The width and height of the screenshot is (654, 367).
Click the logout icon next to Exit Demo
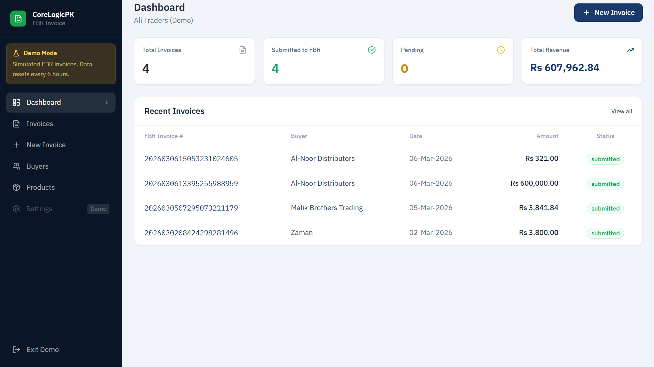click(16, 349)
